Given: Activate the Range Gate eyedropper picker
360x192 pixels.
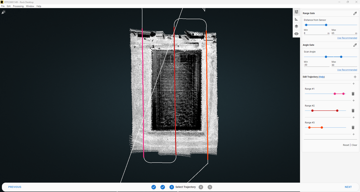Looking at the screenshot, I should point(355,13).
